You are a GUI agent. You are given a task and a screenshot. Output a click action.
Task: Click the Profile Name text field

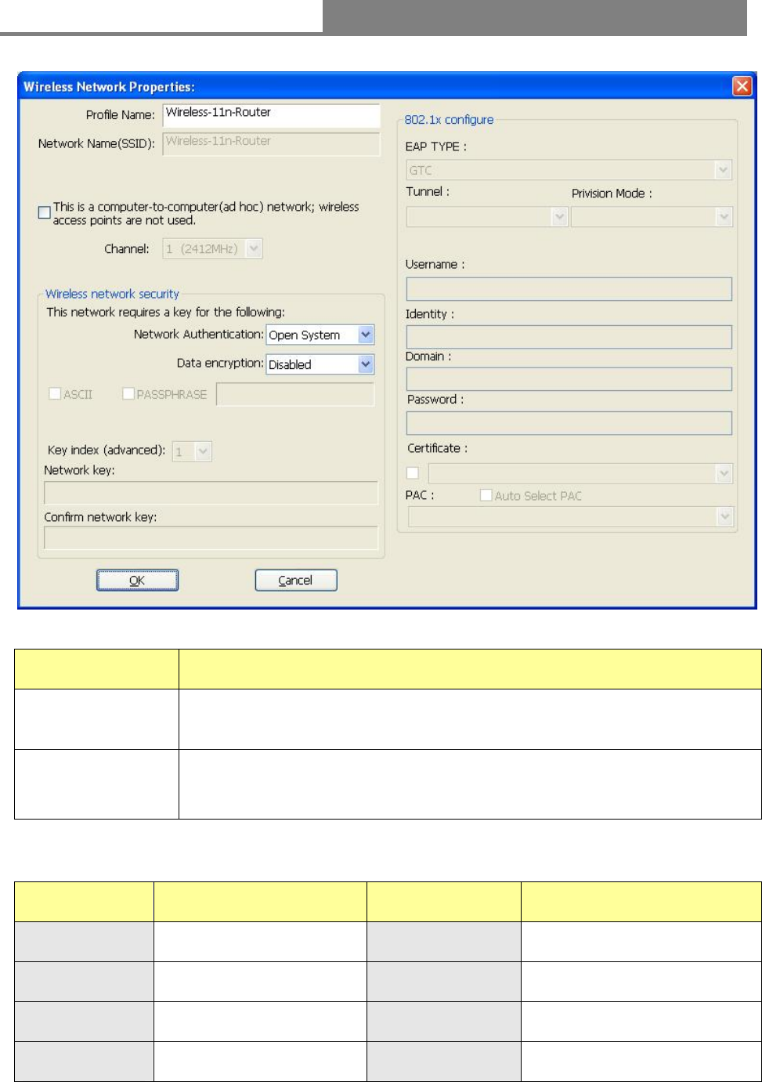[271, 114]
